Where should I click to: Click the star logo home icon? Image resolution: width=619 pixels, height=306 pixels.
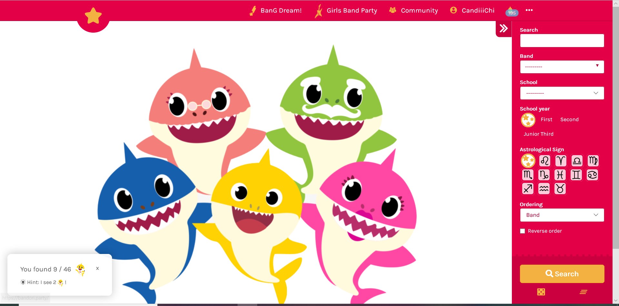93,16
